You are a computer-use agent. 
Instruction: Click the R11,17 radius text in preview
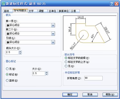(x=73, y=46)
